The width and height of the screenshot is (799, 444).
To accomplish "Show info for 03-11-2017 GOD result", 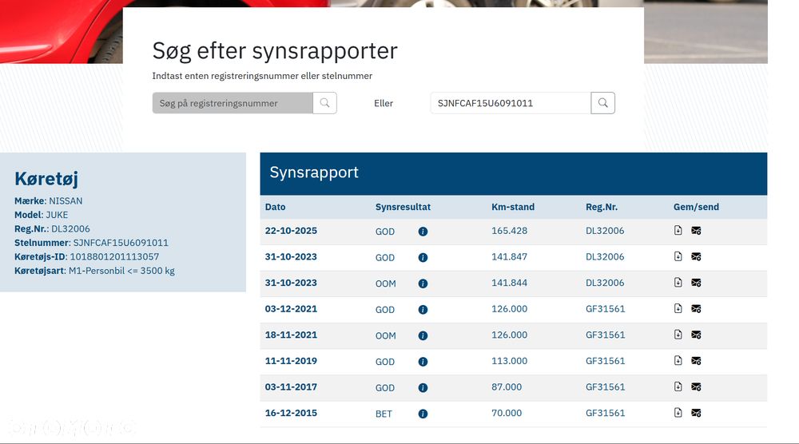I will [x=423, y=388].
